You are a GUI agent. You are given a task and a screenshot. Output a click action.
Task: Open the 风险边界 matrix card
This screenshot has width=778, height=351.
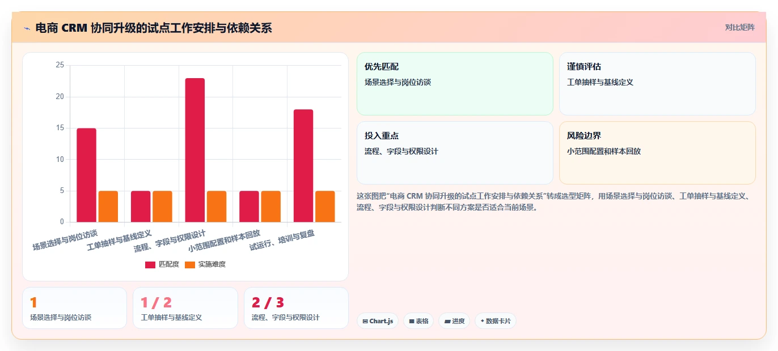click(657, 153)
